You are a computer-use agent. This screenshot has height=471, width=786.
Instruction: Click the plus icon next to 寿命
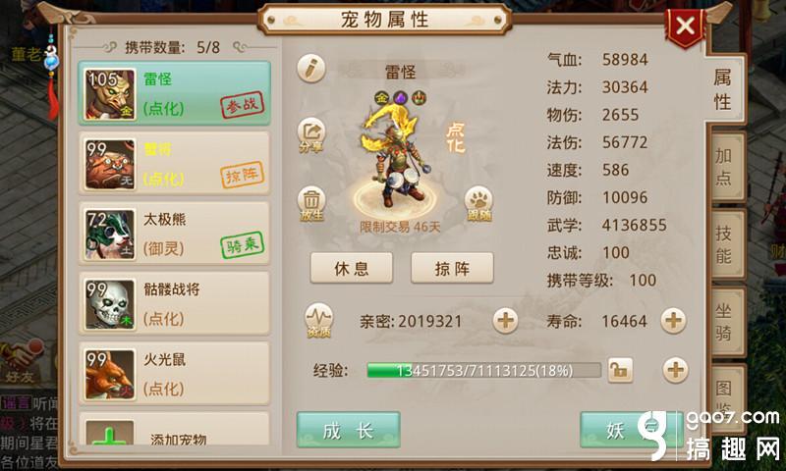[x=673, y=320]
